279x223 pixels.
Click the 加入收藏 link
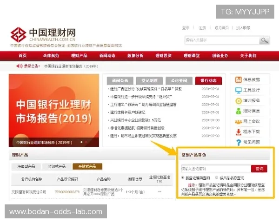pos(243,28)
